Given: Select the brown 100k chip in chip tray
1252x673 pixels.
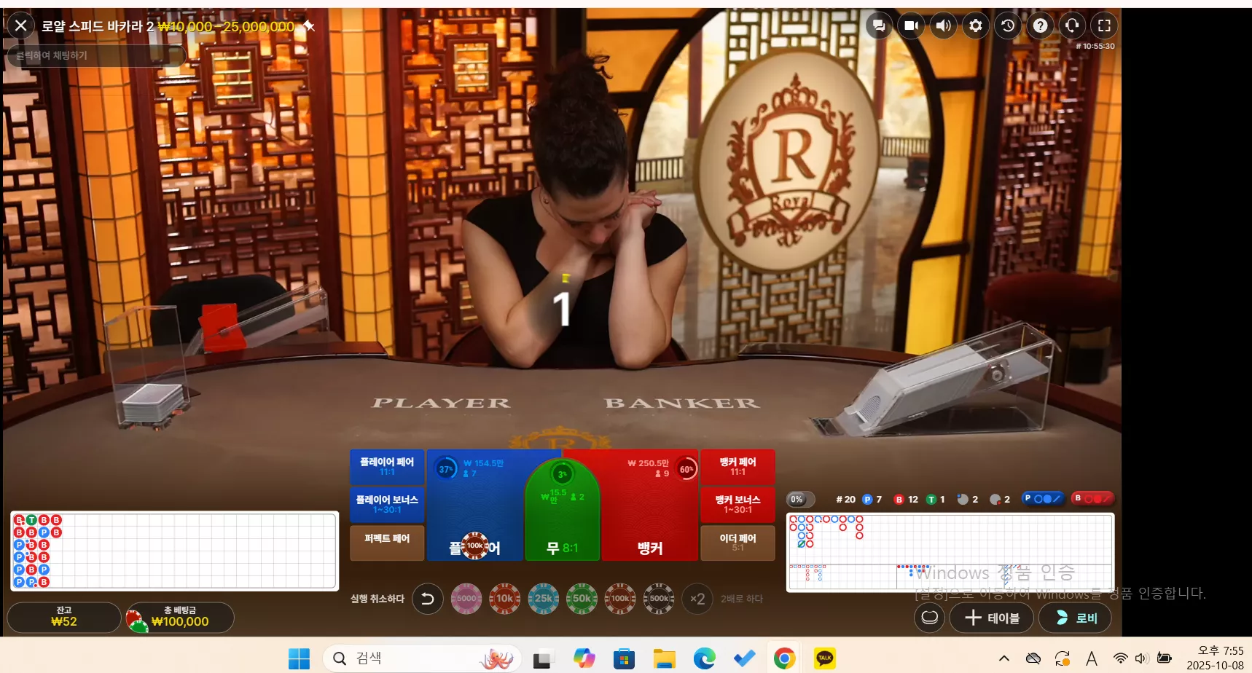Looking at the screenshot, I should coord(620,599).
